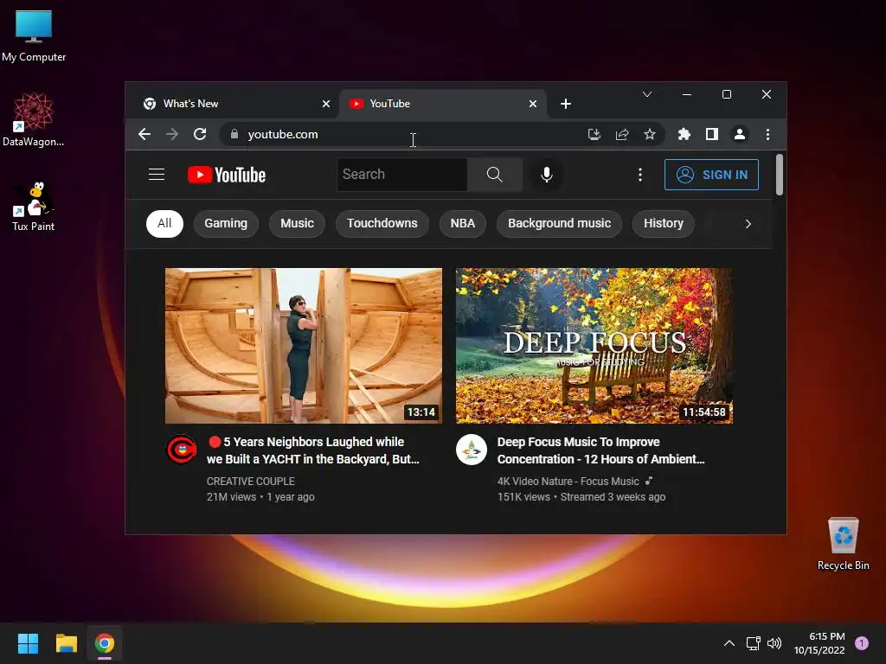
Task: Filter videos by Music chip
Action: [298, 224]
